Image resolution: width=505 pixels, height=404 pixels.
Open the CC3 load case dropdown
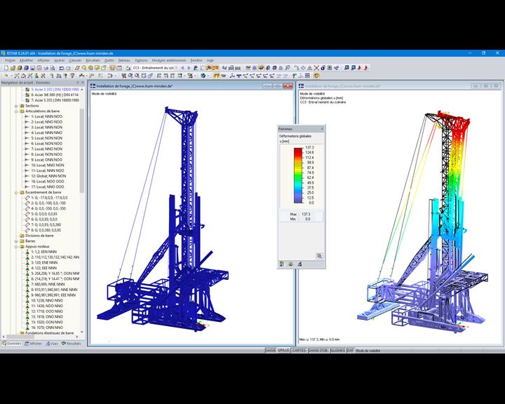tap(176, 68)
